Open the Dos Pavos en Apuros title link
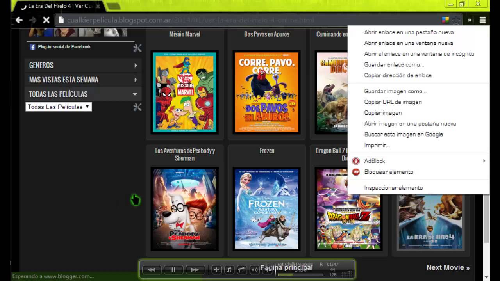 267,34
